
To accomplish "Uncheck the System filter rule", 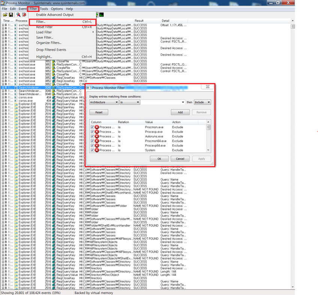I will 92,150.
